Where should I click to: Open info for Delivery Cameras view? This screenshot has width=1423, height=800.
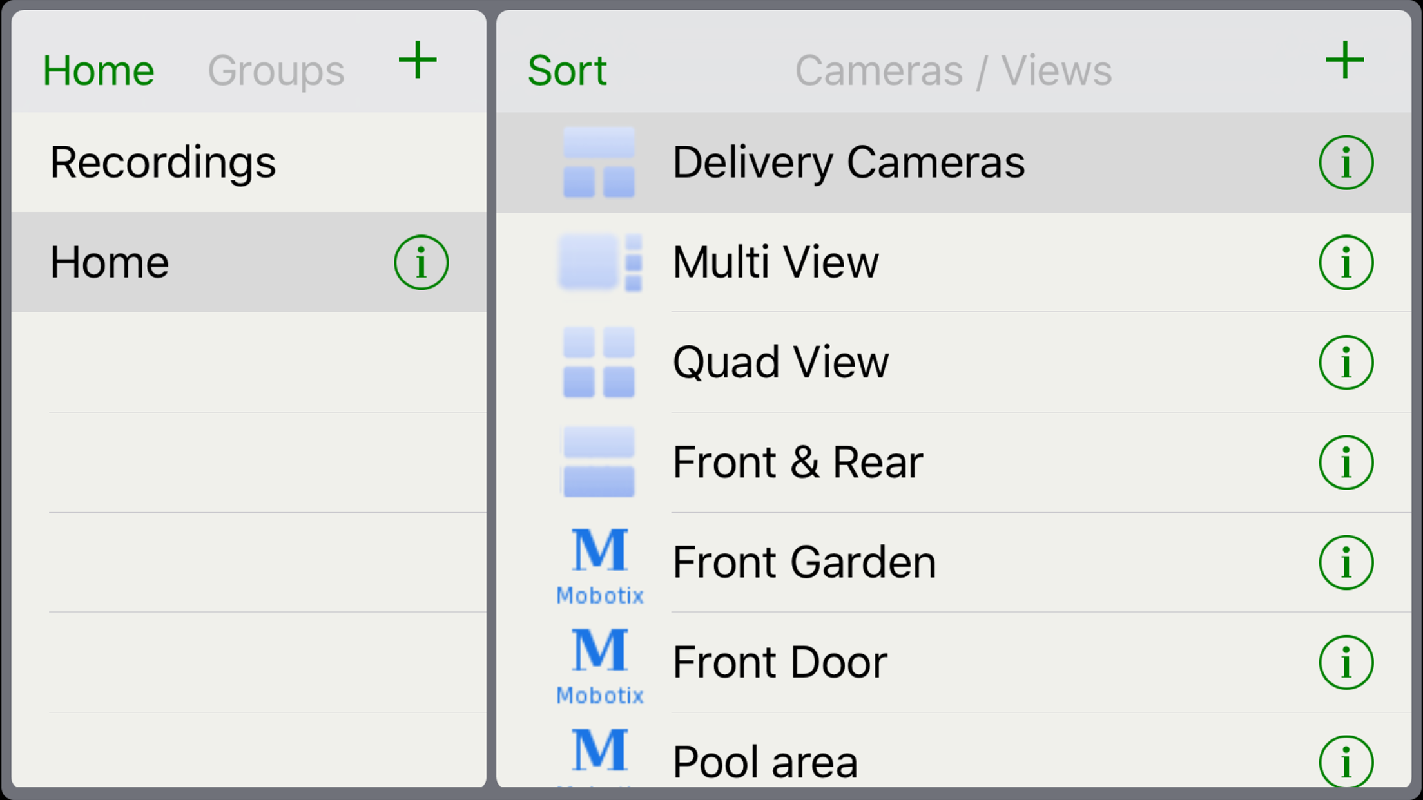click(x=1346, y=162)
